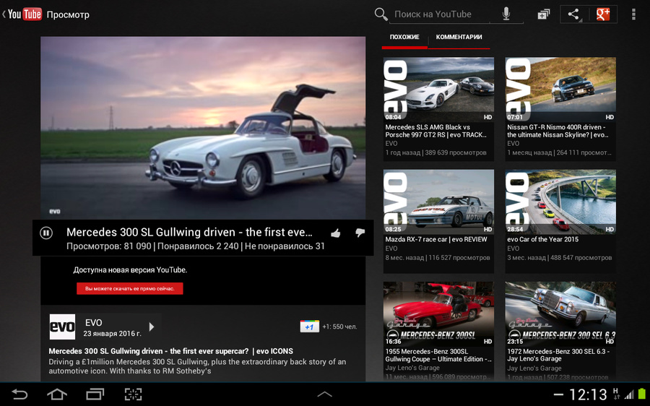Tap the Android home navigation button
This screenshot has height=406, width=650.
click(x=57, y=394)
